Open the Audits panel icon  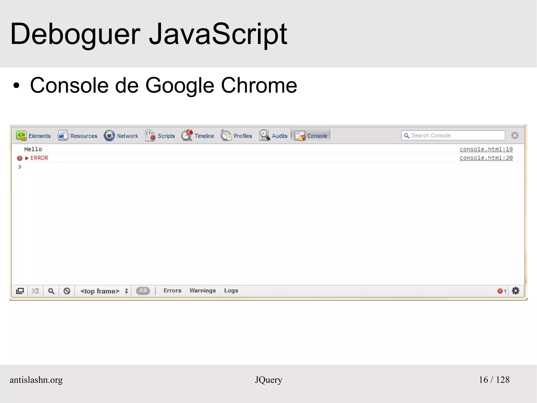pyautogui.click(x=265, y=135)
